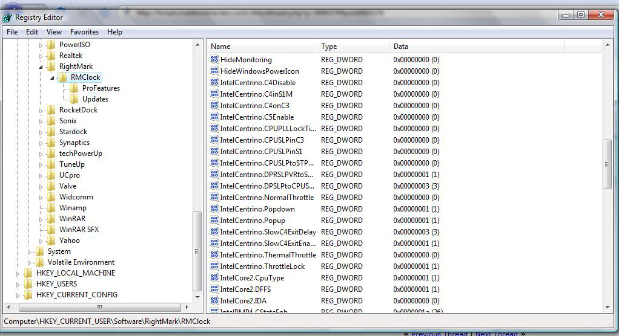The image size is (619, 336).
Task: Click the Winamp folder icon
Action: pos(51,208)
